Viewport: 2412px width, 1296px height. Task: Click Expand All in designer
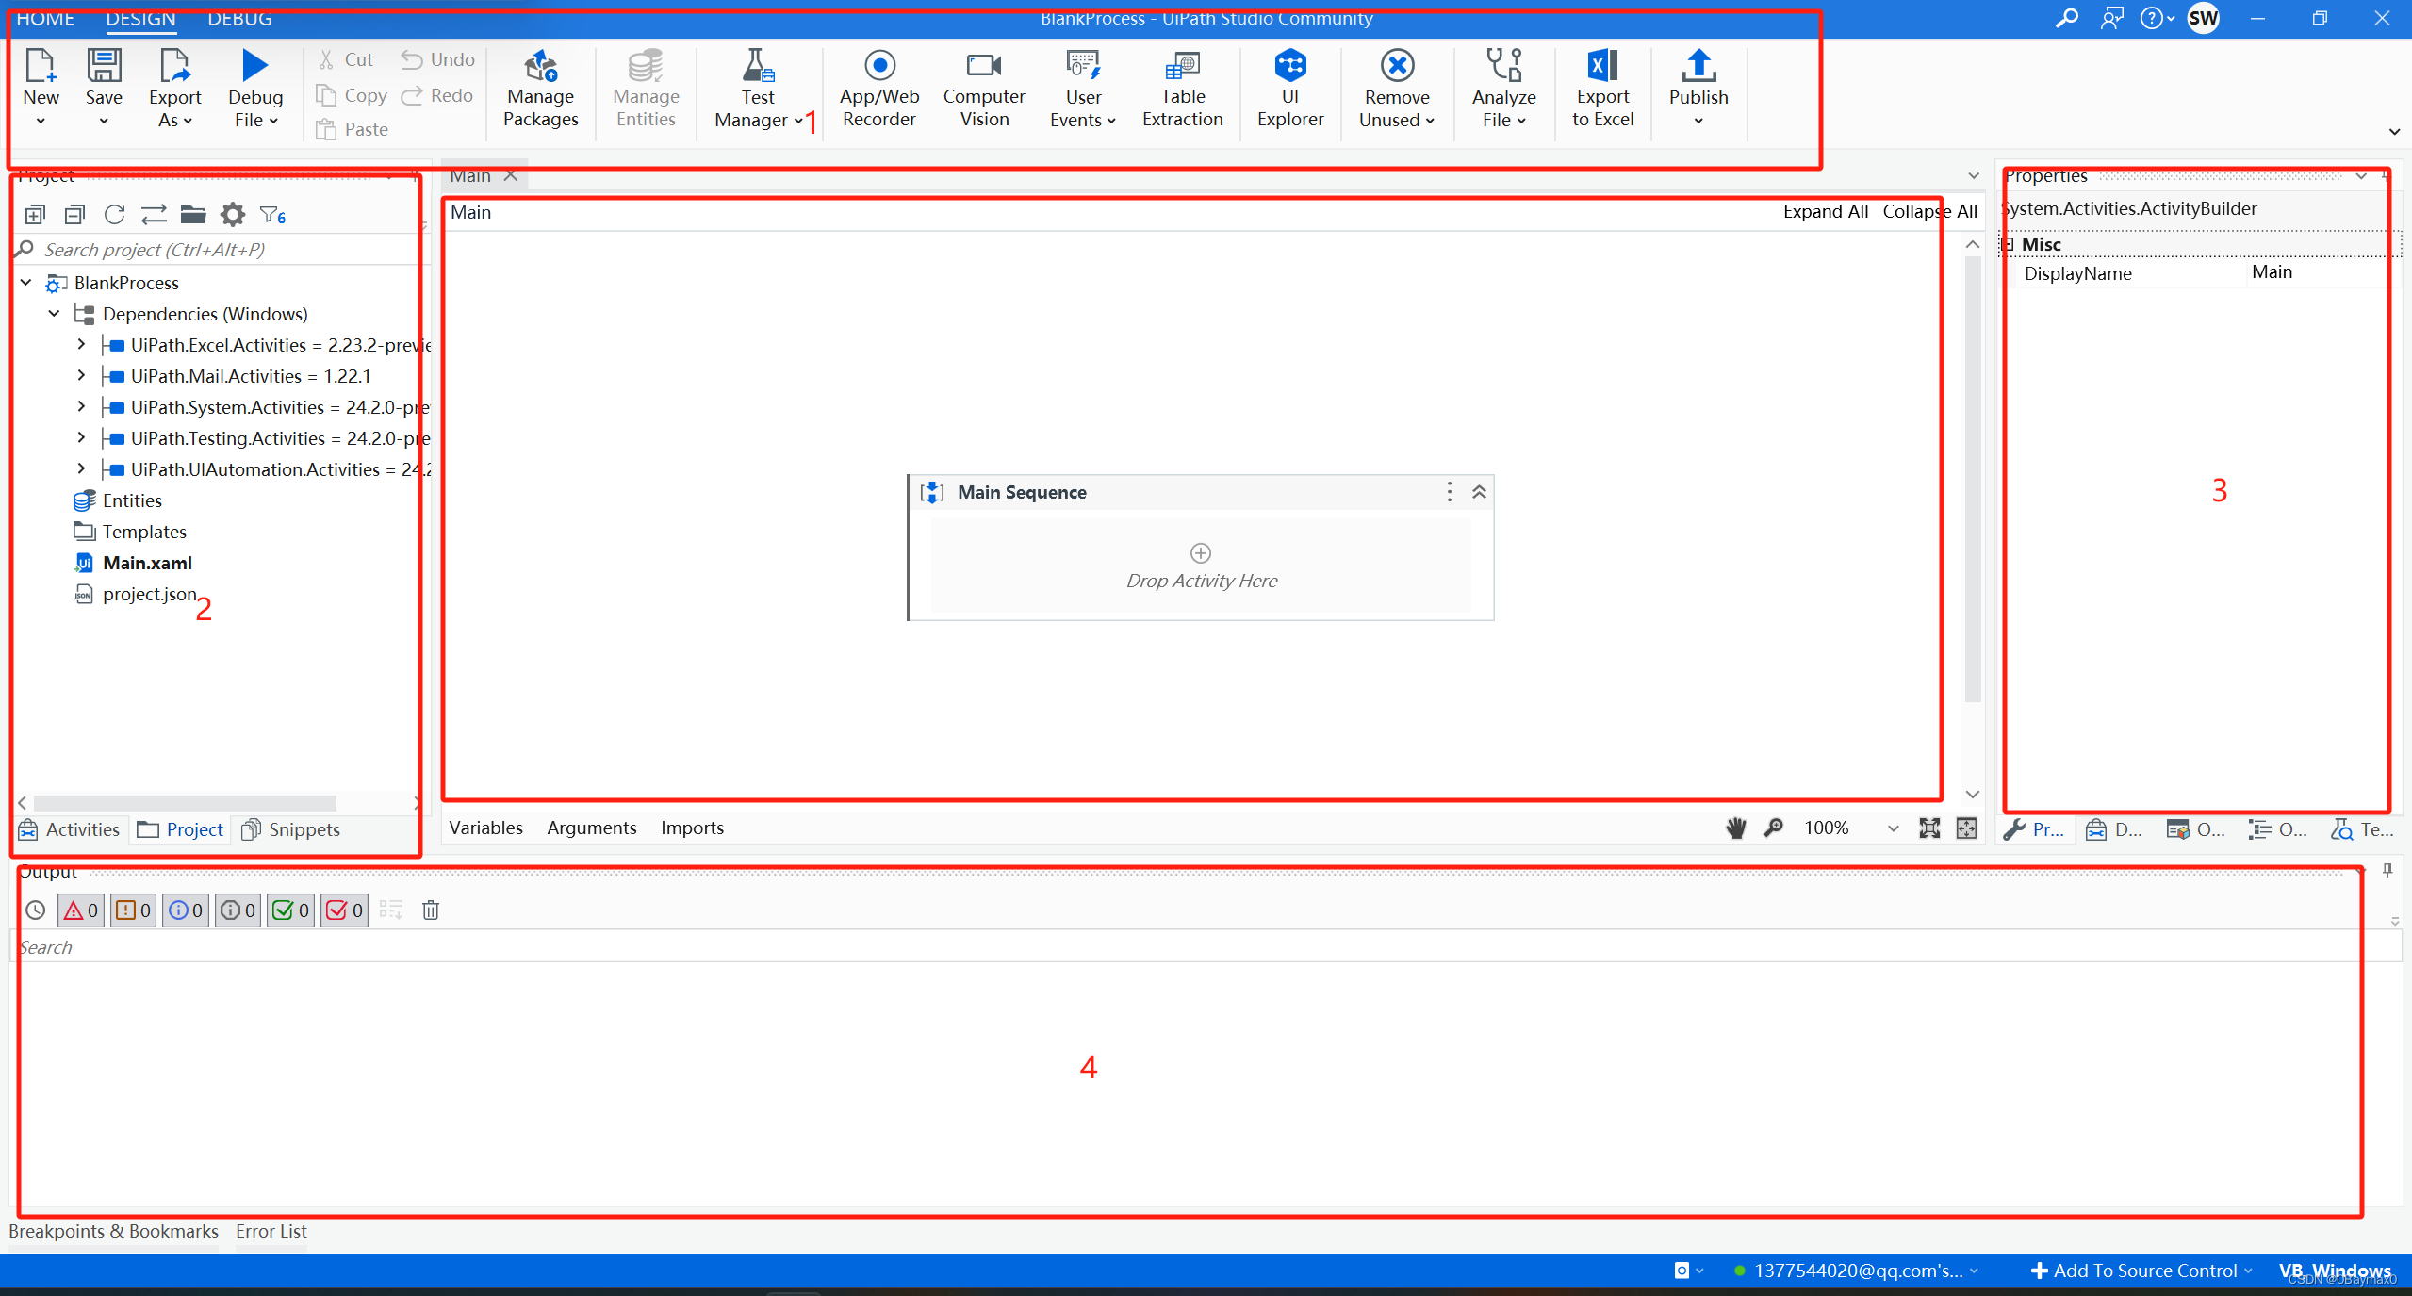pyautogui.click(x=1825, y=211)
